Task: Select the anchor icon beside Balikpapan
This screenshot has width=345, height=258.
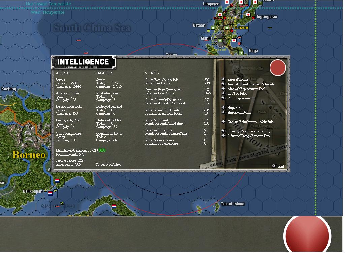Action: coord(45,190)
